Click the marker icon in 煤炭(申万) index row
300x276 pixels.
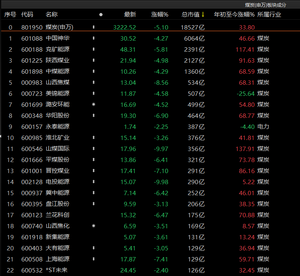click(93, 28)
